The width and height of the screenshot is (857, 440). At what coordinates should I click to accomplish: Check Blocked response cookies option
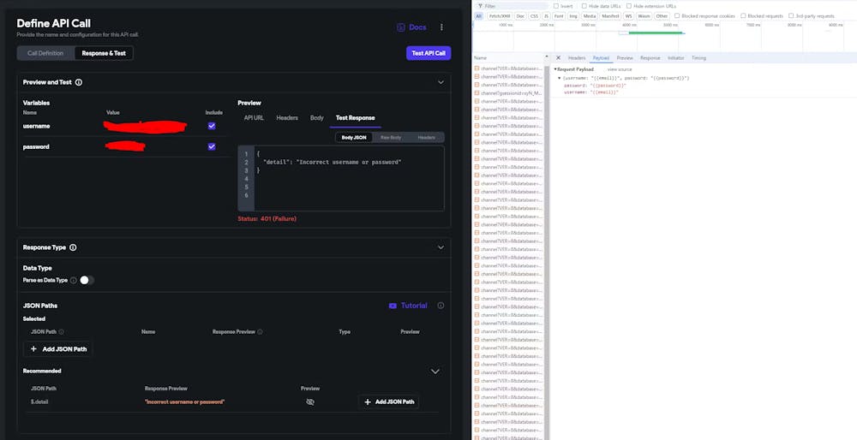677,15
